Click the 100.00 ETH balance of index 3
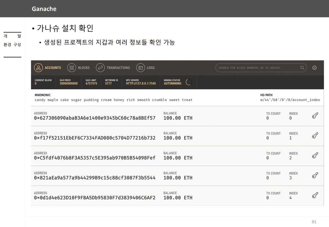329x227 pixels. pos(178,178)
